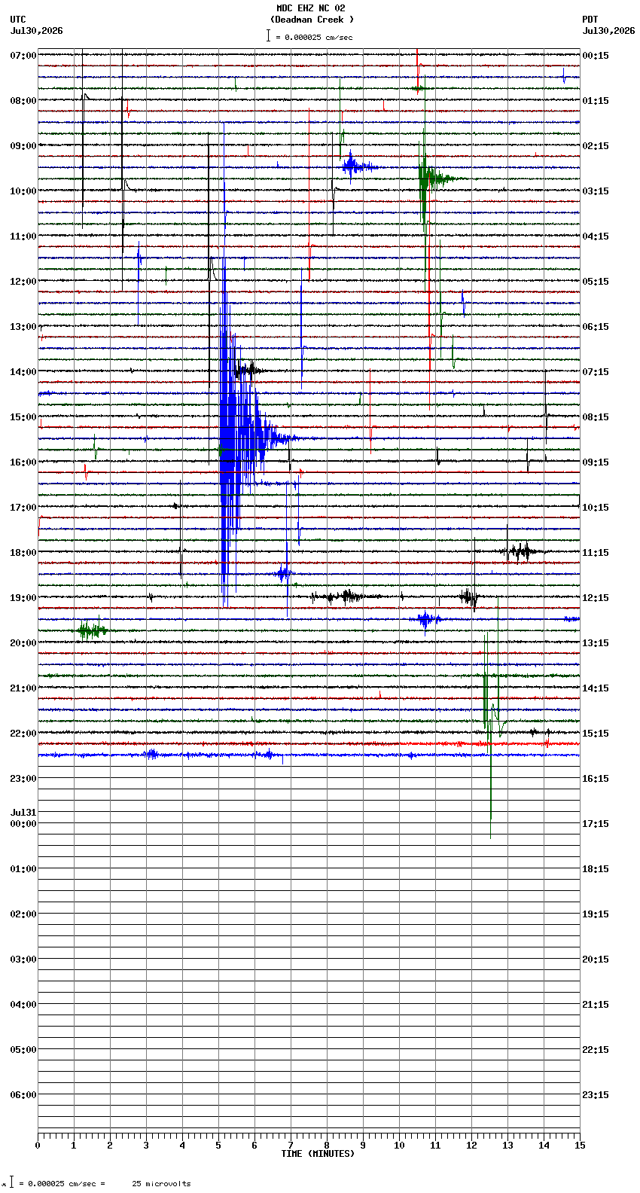Click the 00:00 UTC row label
The width and height of the screenshot is (640, 1193).
point(23,824)
